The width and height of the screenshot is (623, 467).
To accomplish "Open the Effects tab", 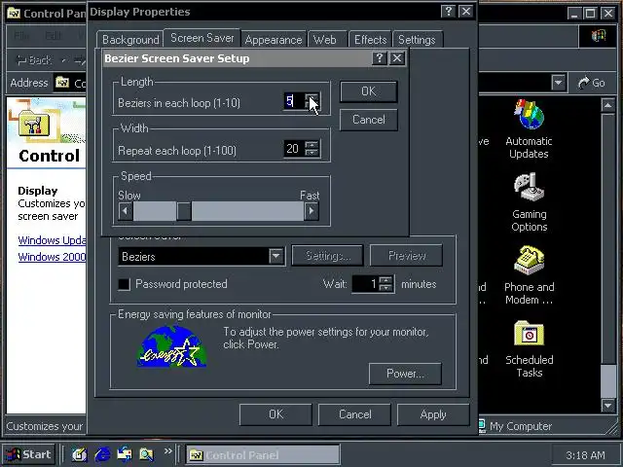I will (x=370, y=40).
